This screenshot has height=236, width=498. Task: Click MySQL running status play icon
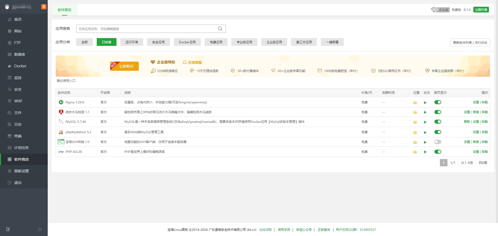(x=425, y=122)
